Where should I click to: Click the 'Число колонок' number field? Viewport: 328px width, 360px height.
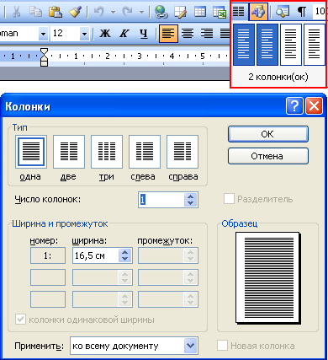point(161,200)
